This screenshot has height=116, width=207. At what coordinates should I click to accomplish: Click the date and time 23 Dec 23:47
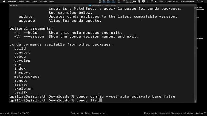coord(171,1)
